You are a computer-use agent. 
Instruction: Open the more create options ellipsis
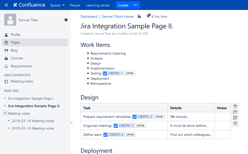coord(135,5)
